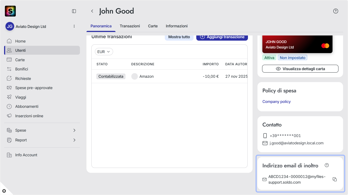Click the ABCD1234-0000012 forwarding email text

pos(297,179)
